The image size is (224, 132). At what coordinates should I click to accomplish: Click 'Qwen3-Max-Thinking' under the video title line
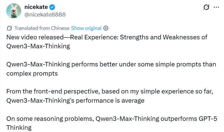click(38, 46)
